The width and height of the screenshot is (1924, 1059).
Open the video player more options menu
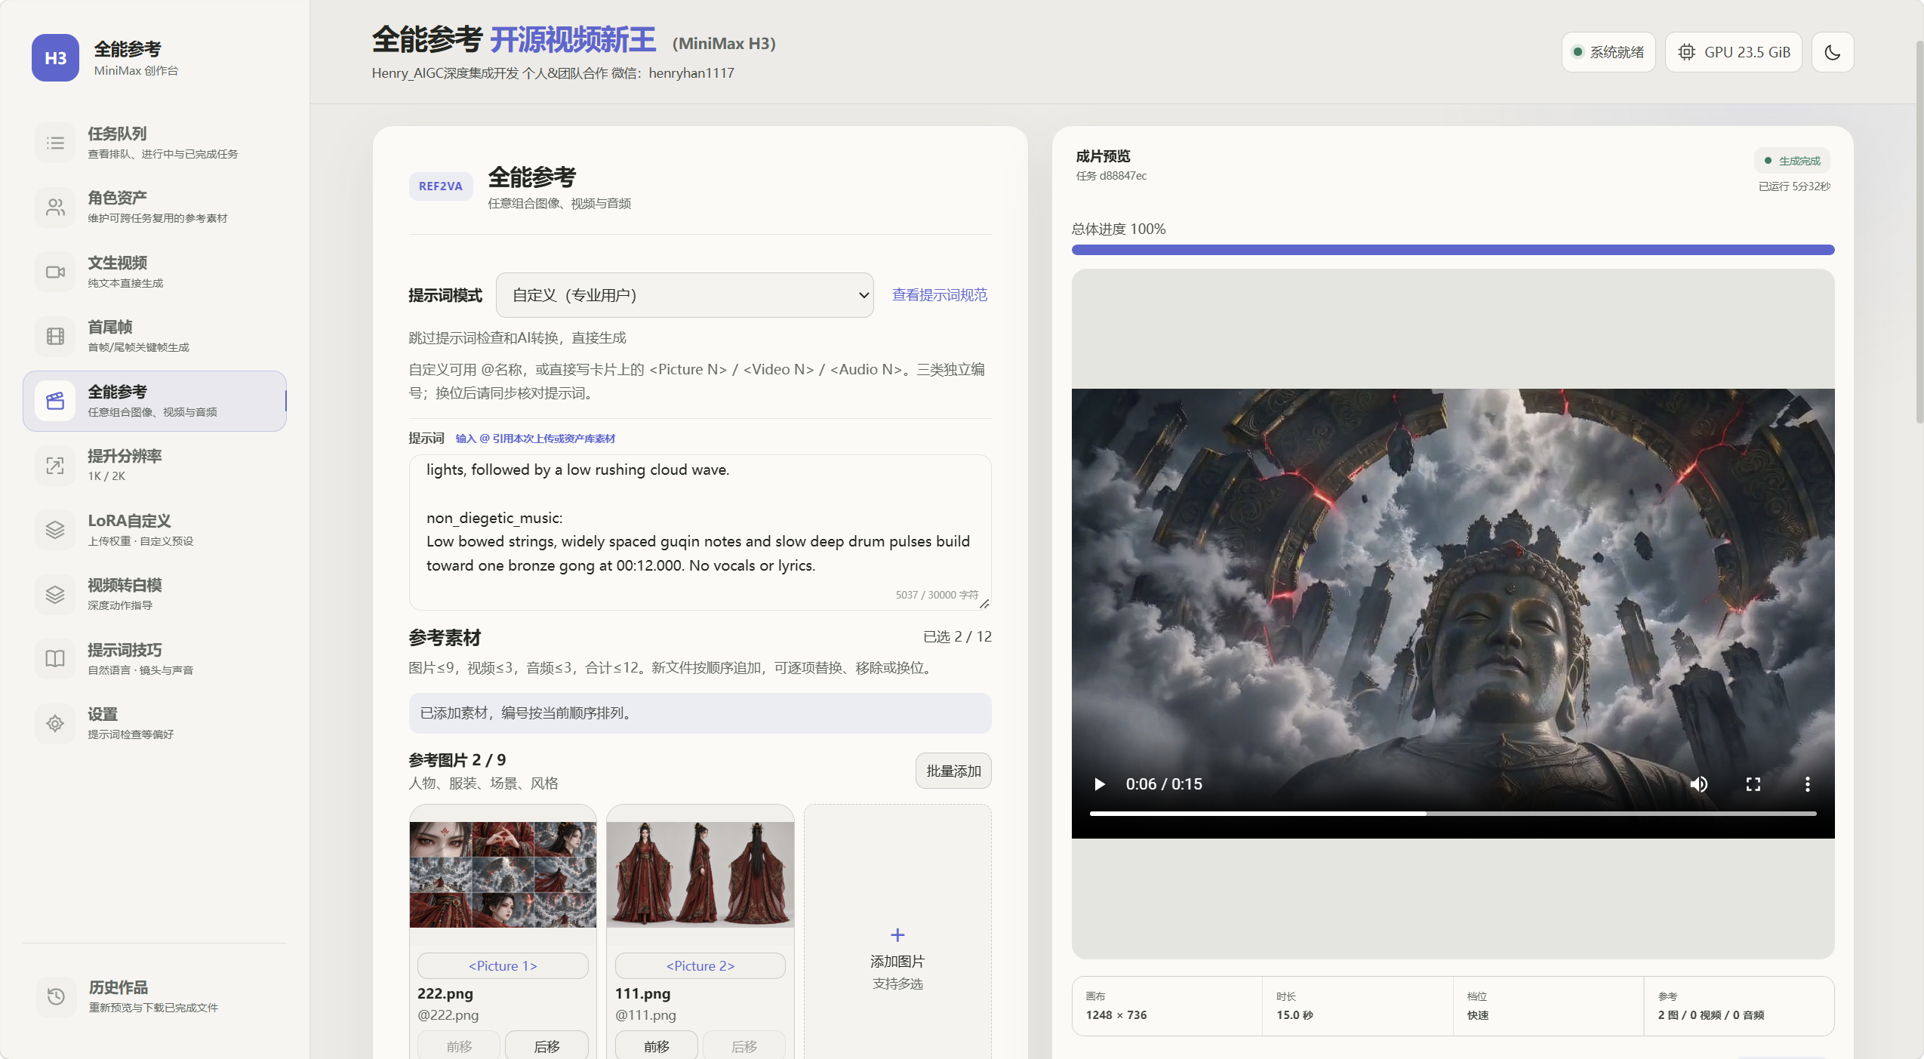coord(1808,784)
